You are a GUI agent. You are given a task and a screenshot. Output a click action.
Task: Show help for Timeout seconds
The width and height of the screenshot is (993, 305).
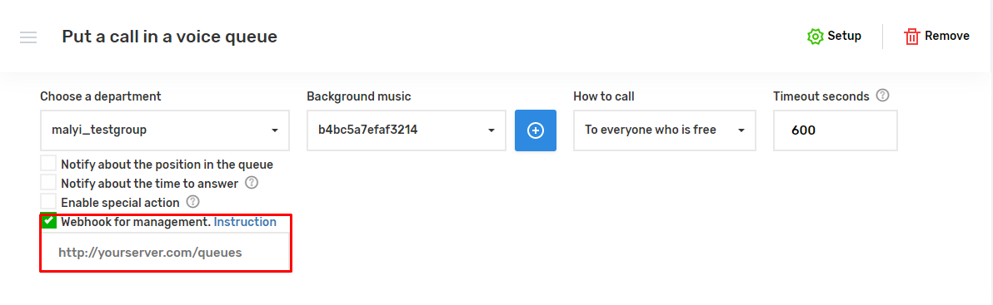[882, 96]
